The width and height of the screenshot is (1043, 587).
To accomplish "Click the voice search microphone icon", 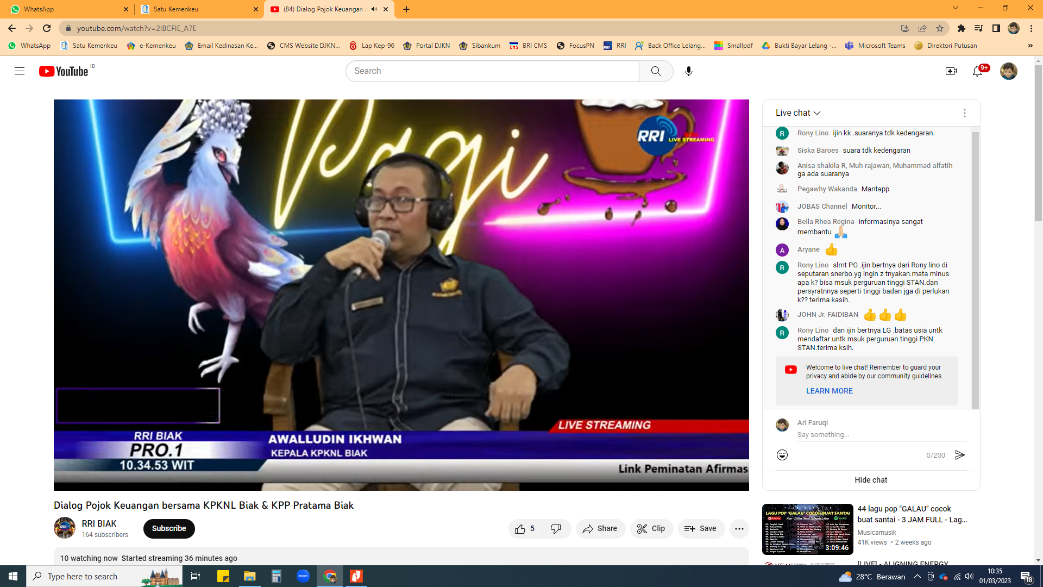I will pos(688,71).
